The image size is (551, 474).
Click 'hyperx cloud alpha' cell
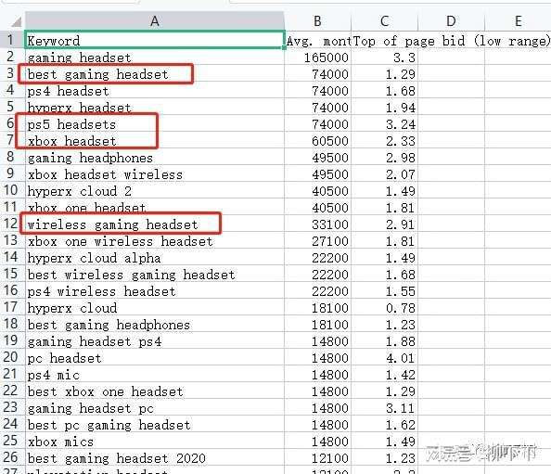coord(155,258)
